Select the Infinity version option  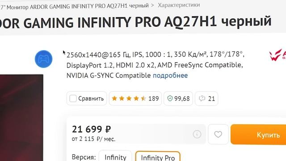pos(115,157)
